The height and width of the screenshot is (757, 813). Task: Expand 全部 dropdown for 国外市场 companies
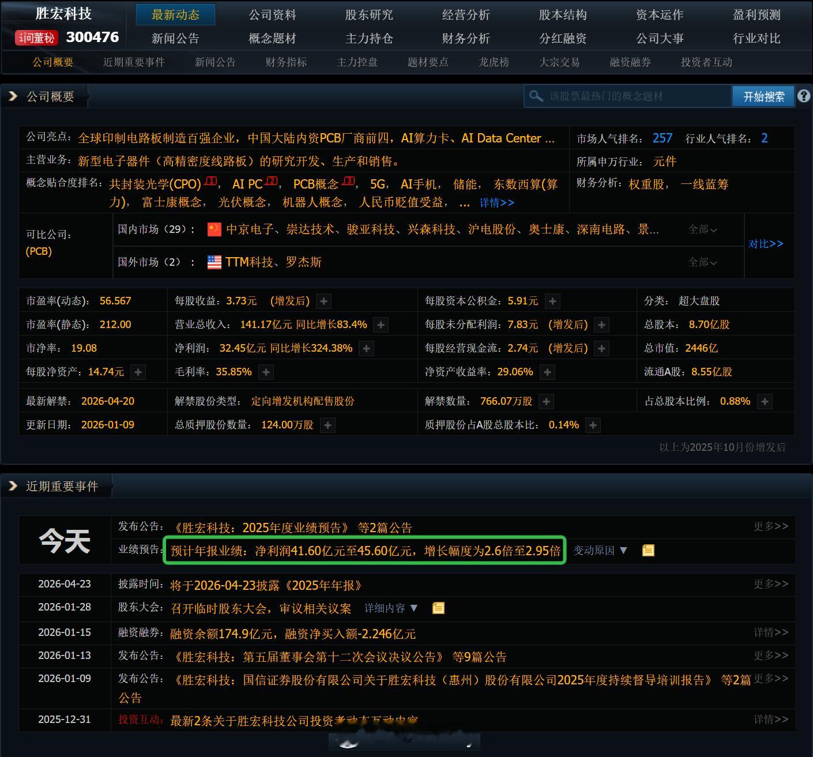pyautogui.click(x=703, y=262)
